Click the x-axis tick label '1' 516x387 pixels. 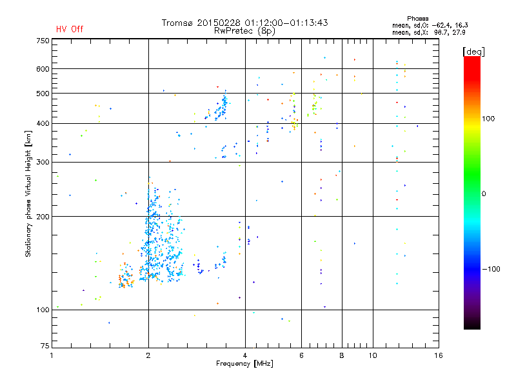pos(52,355)
